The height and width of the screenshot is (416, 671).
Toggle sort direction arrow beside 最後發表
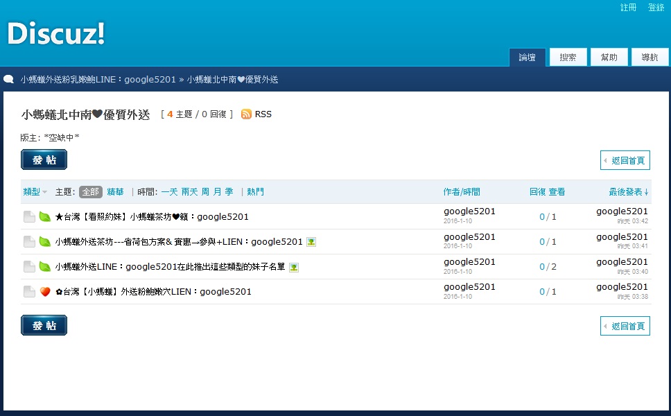[646, 192]
